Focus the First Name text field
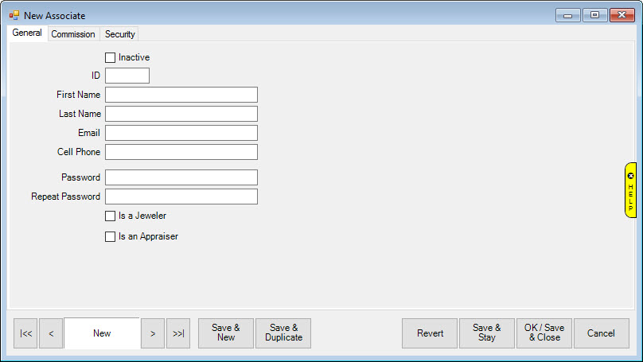 pos(181,95)
